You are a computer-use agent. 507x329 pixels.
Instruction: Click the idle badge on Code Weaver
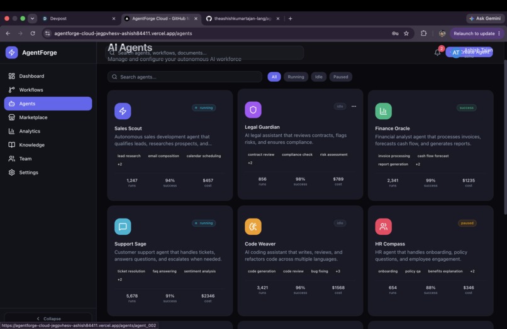(340, 223)
